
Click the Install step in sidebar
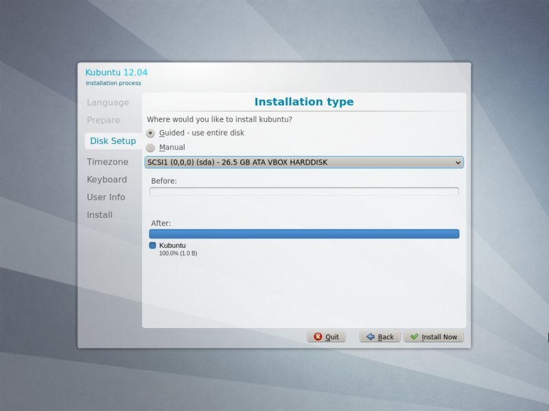(100, 214)
